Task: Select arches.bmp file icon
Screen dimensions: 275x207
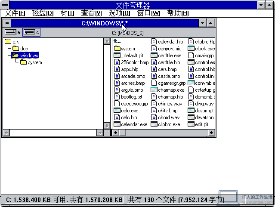Action: [117, 83]
